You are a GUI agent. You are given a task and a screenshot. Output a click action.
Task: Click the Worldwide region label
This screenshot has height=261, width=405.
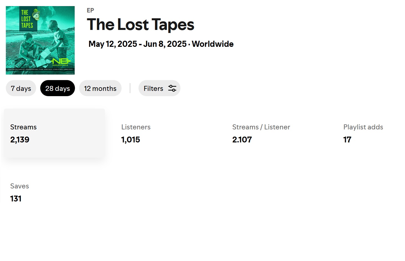(x=213, y=44)
